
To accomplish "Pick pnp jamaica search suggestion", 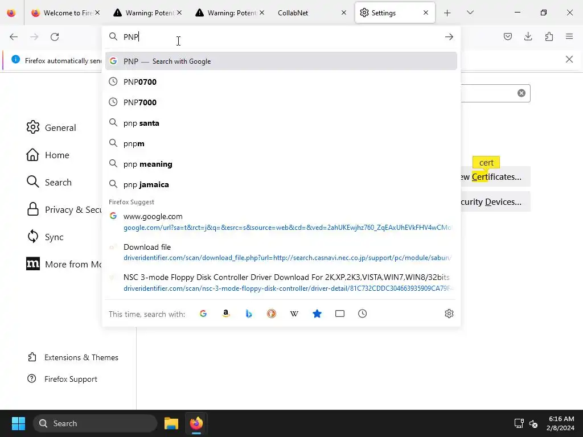I will click(281, 184).
